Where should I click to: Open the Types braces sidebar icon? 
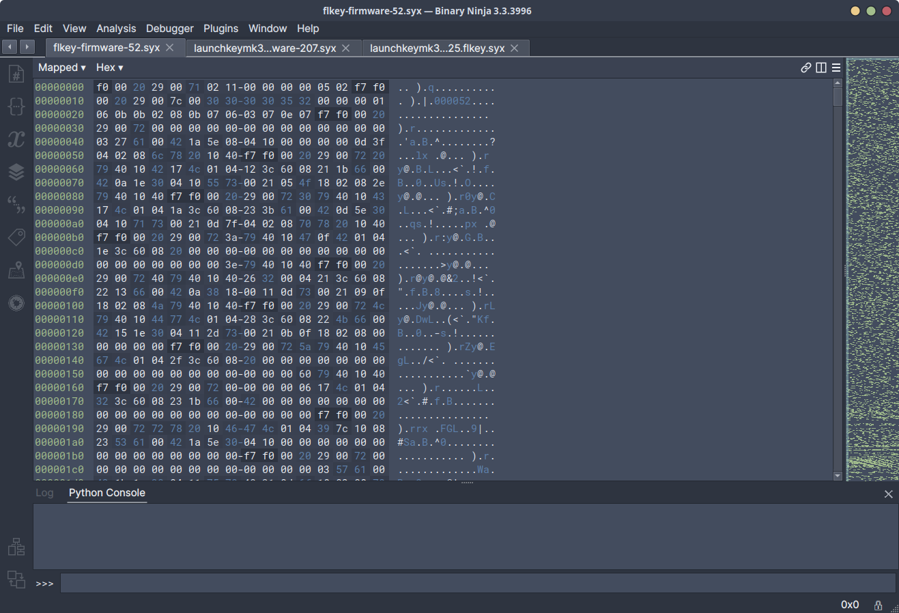click(16, 106)
